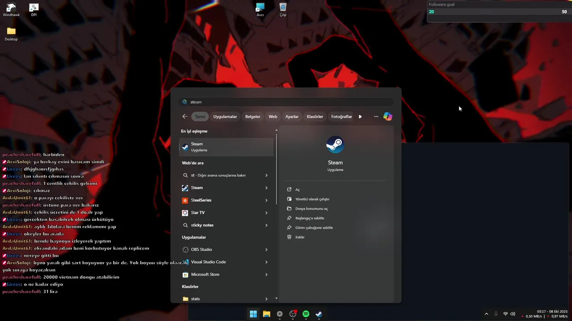Expand the Steam web result chevron
The image size is (572, 321).
(x=266, y=188)
